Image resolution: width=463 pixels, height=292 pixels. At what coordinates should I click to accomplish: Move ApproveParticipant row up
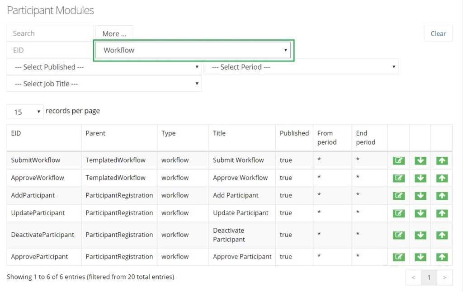(x=442, y=257)
